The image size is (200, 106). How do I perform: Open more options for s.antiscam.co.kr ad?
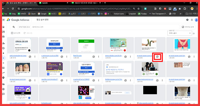point(67,57)
